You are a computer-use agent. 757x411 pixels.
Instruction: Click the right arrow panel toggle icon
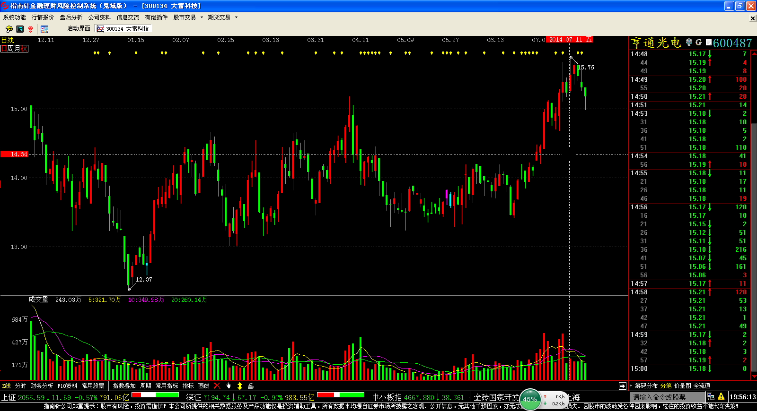622,386
